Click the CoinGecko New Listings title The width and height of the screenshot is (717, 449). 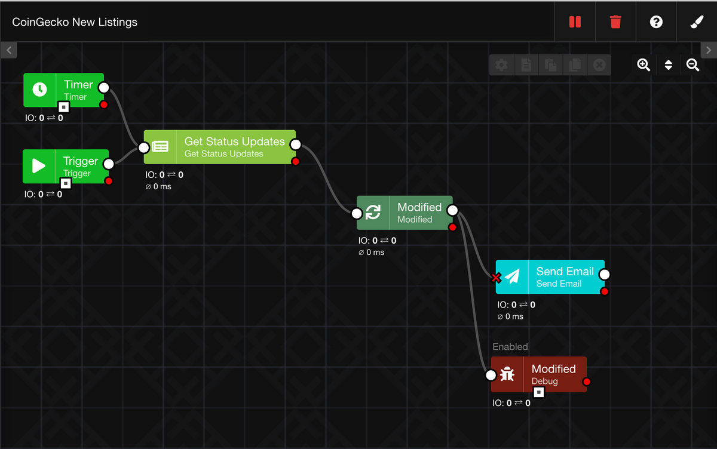pos(75,22)
